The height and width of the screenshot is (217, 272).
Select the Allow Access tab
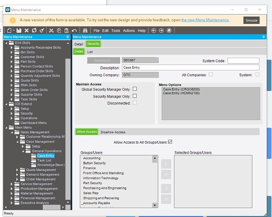pyautogui.click(x=87, y=132)
